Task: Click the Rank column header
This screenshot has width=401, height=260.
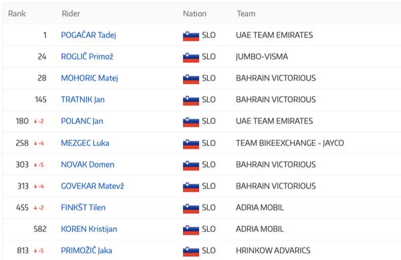Action: 17,13
